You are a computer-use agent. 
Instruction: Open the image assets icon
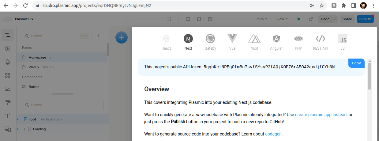(8, 89)
